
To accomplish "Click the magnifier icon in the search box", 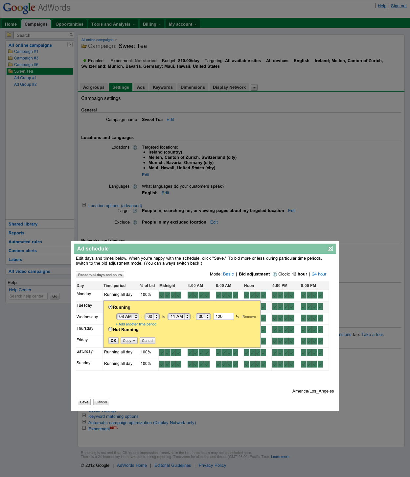I will [x=71, y=35].
